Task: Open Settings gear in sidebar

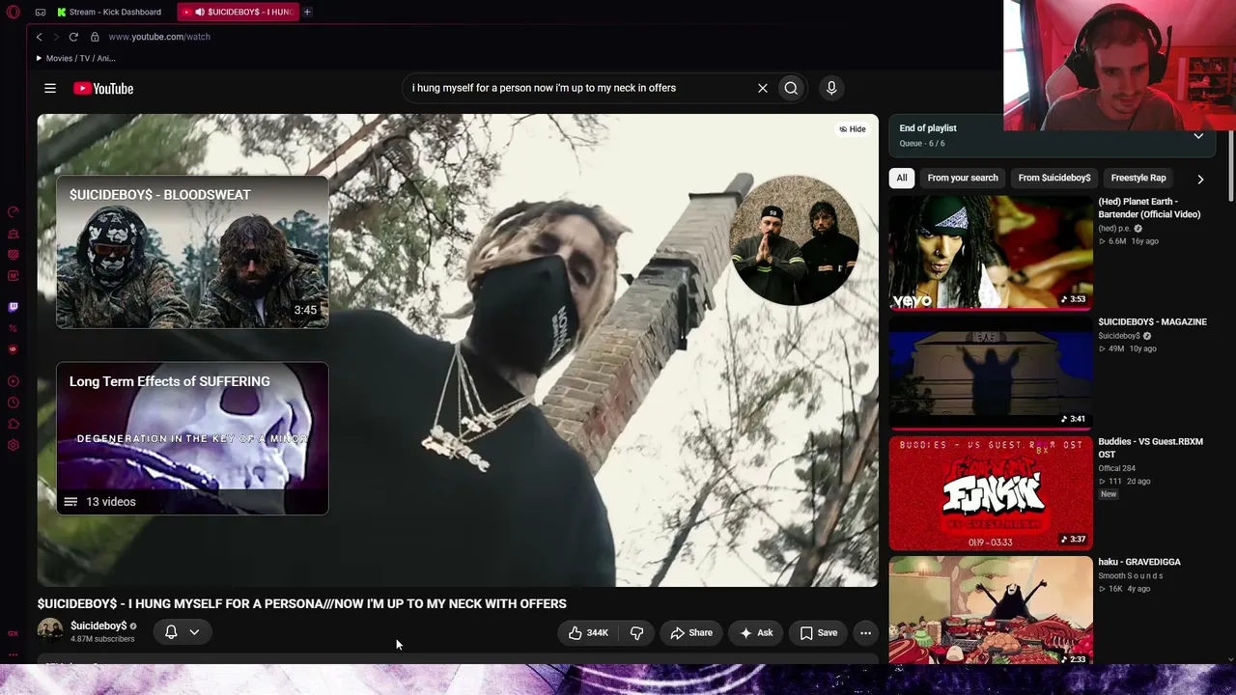Action: click(x=13, y=445)
